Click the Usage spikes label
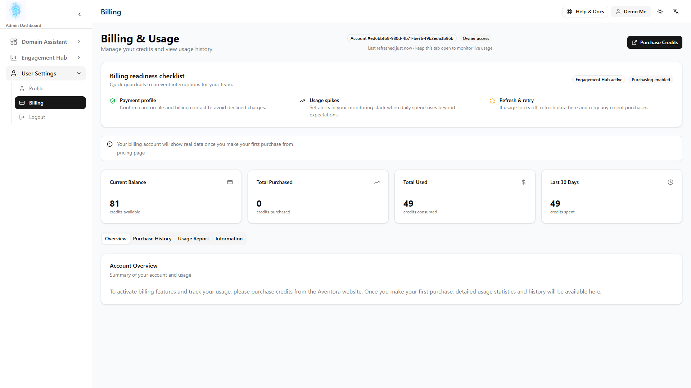 pos(324,100)
